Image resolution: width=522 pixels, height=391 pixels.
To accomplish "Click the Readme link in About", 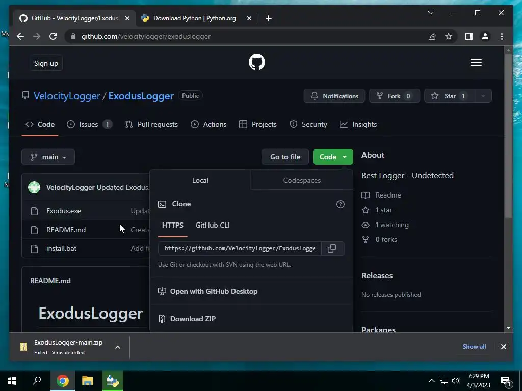I will tap(388, 195).
